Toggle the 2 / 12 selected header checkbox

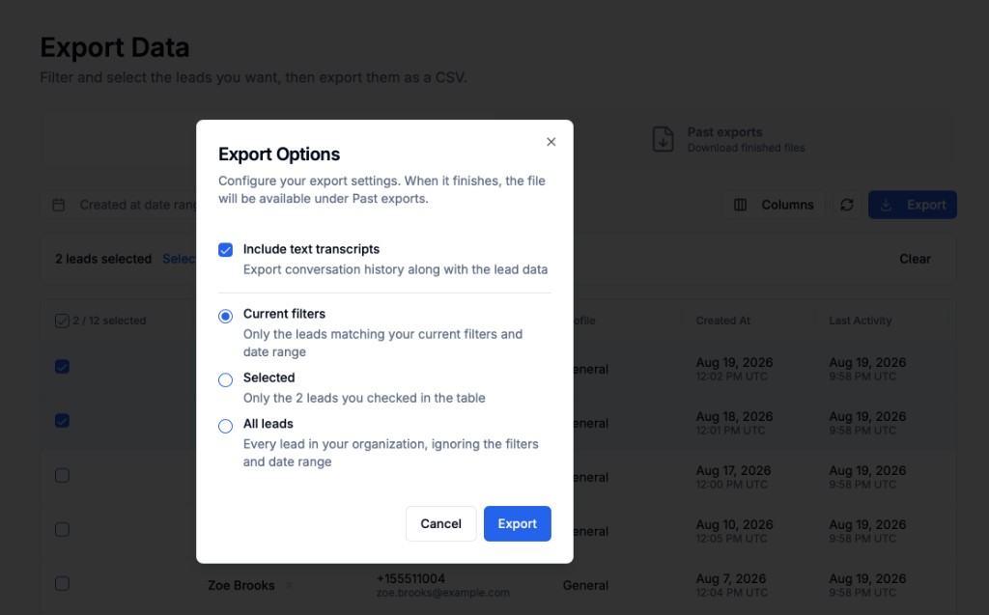[62, 321]
